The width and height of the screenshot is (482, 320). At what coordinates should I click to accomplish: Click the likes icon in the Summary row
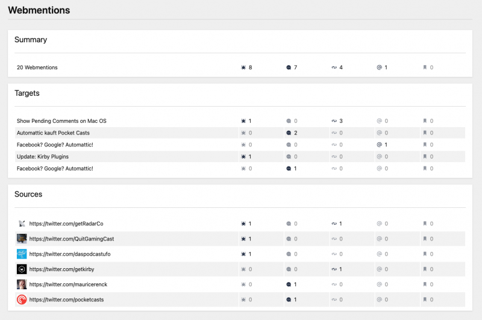[243, 67]
